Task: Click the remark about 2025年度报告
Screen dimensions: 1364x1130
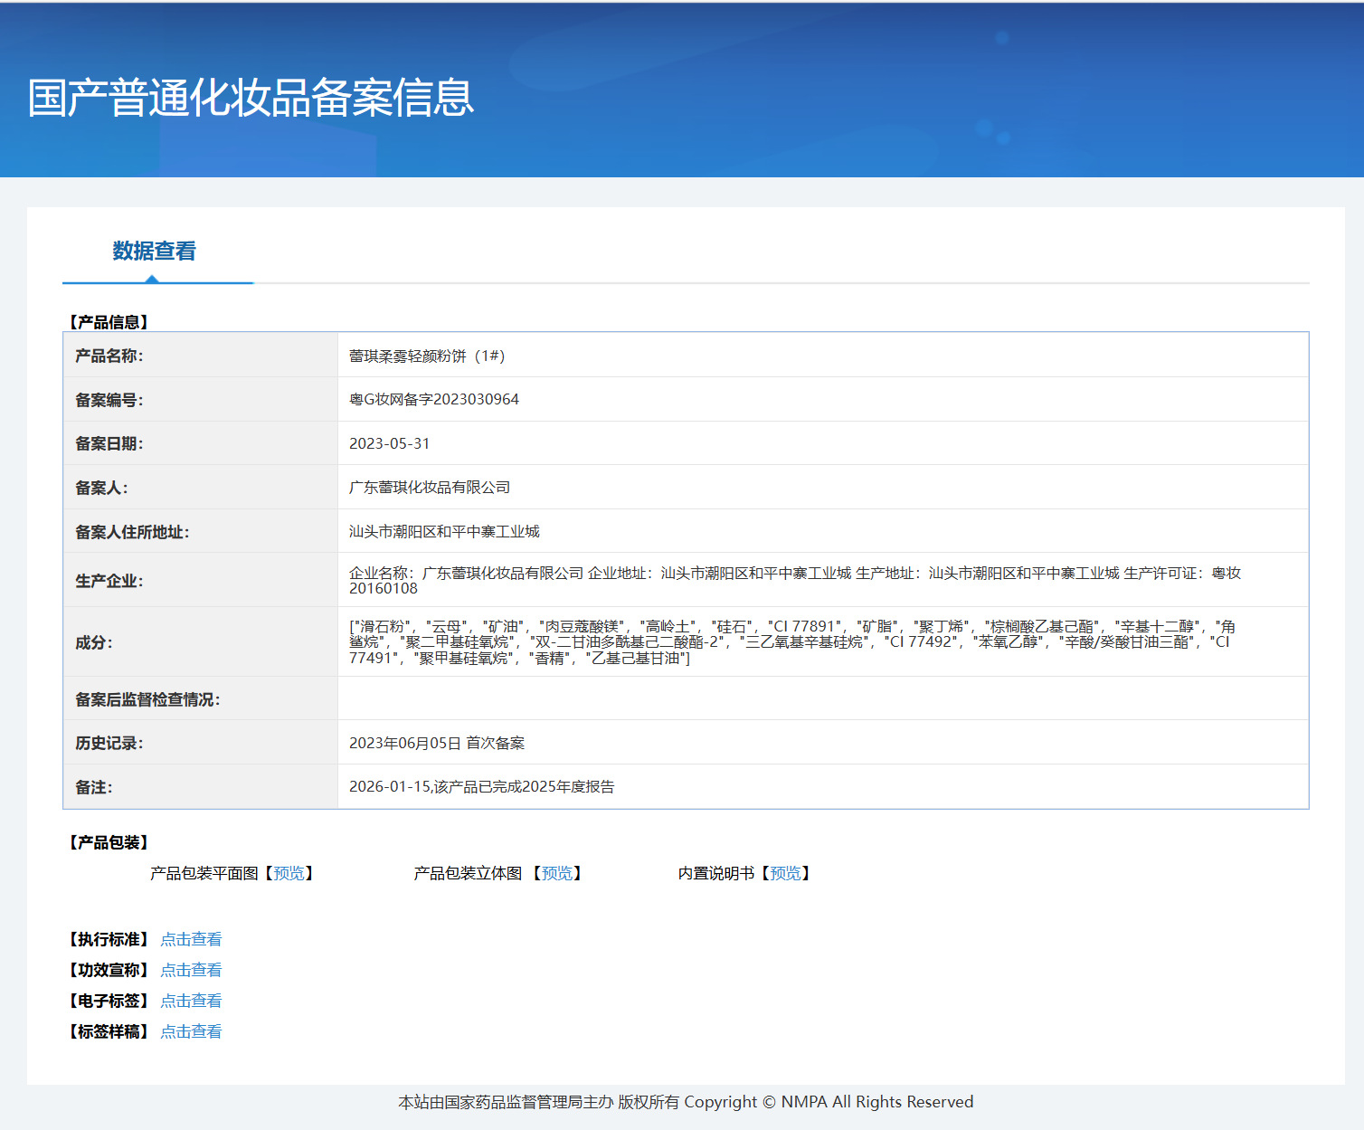Action: [x=482, y=786]
